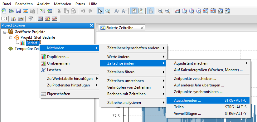Select Projekt_GFal_Bedarfe tree item
Viewport: 257px width, 122px height.
pos(38,37)
